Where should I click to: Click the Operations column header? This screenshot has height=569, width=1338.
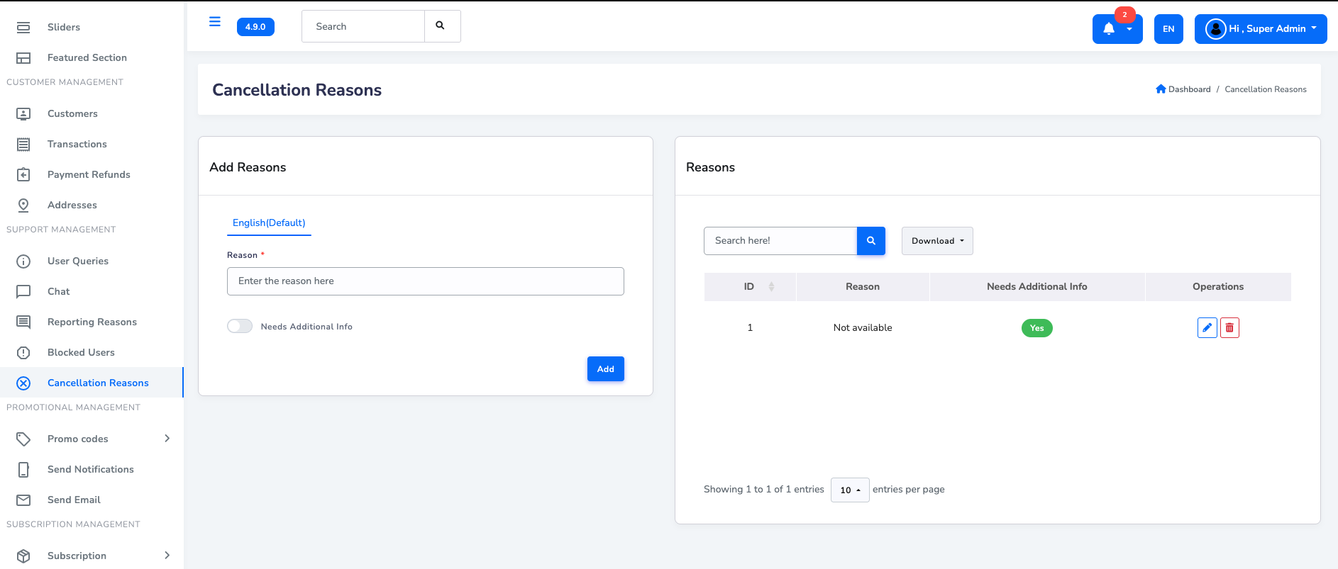pyautogui.click(x=1218, y=287)
